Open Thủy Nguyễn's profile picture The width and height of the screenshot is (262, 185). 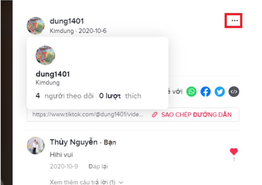coord(36,145)
